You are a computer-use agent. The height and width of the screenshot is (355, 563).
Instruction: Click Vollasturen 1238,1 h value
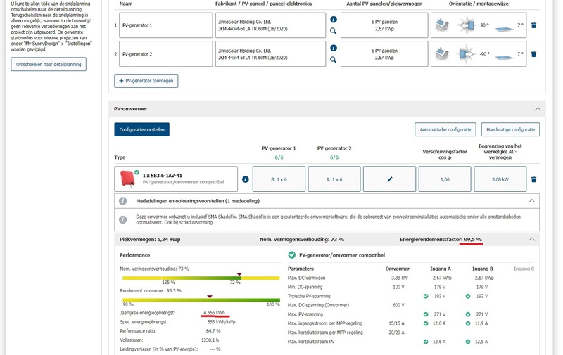(x=210, y=340)
